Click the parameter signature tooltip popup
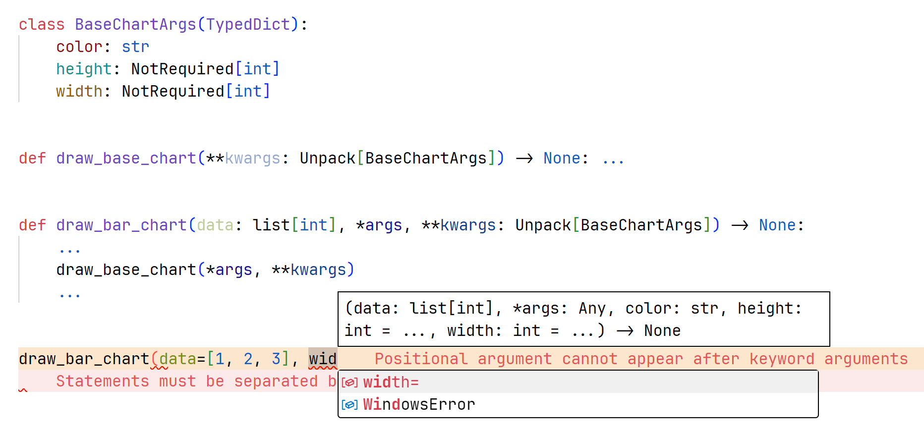 (583, 319)
